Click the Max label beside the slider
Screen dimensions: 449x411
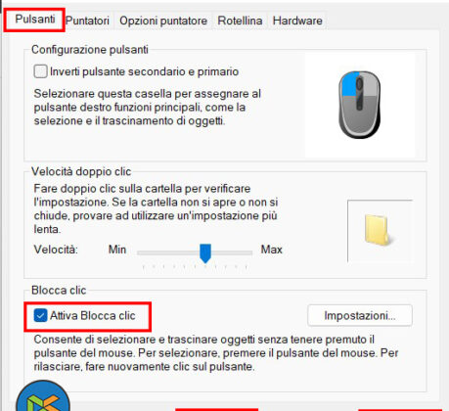click(x=272, y=250)
